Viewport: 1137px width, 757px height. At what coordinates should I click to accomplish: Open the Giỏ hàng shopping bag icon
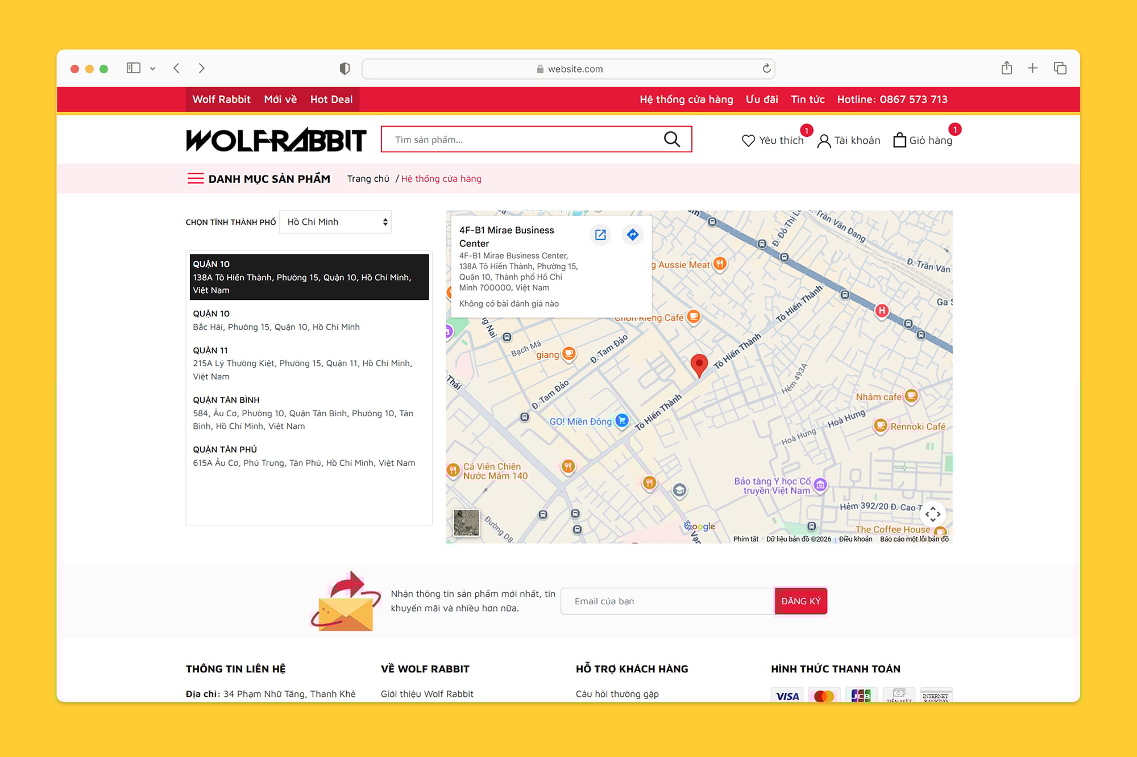[899, 140]
